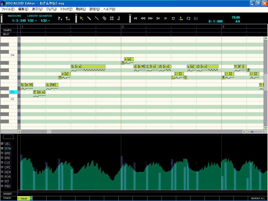This screenshot has height=201, width=268.
Task: Toggle the eye icon beside BRI
Action: [x=2, y=158]
